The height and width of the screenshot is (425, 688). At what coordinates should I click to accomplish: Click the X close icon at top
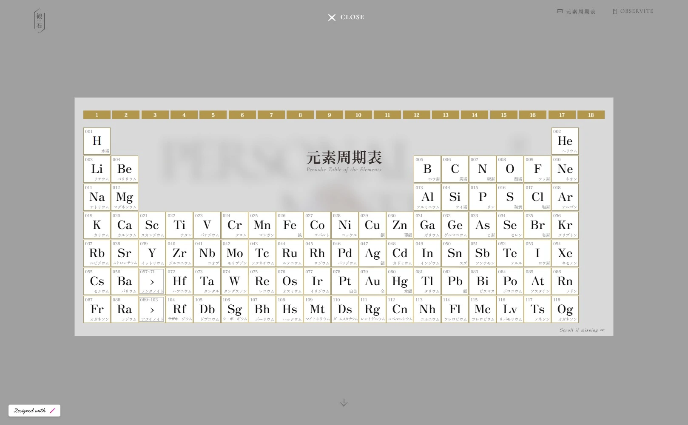coord(332,17)
